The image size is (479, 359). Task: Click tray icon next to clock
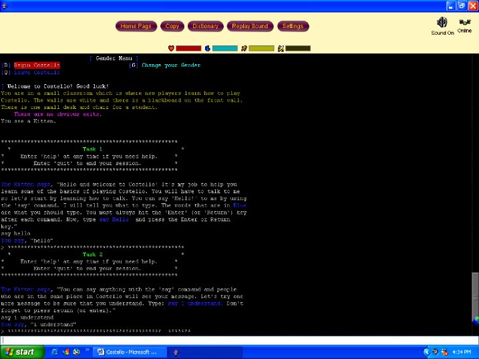pos(445,352)
